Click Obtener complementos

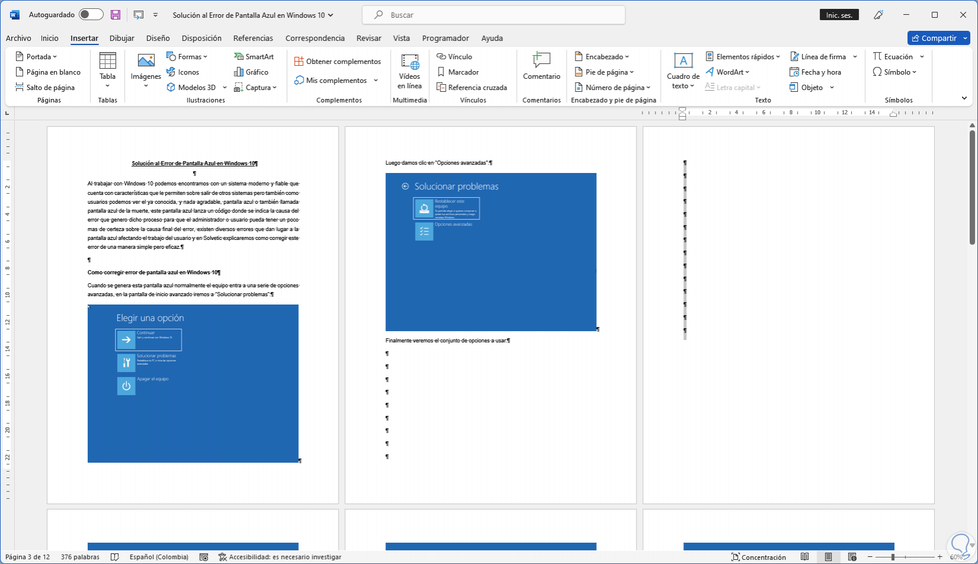click(x=337, y=62)
